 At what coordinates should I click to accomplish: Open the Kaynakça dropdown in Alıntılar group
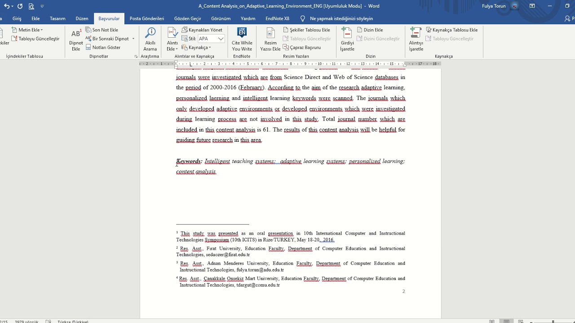[x=196, y=47]
